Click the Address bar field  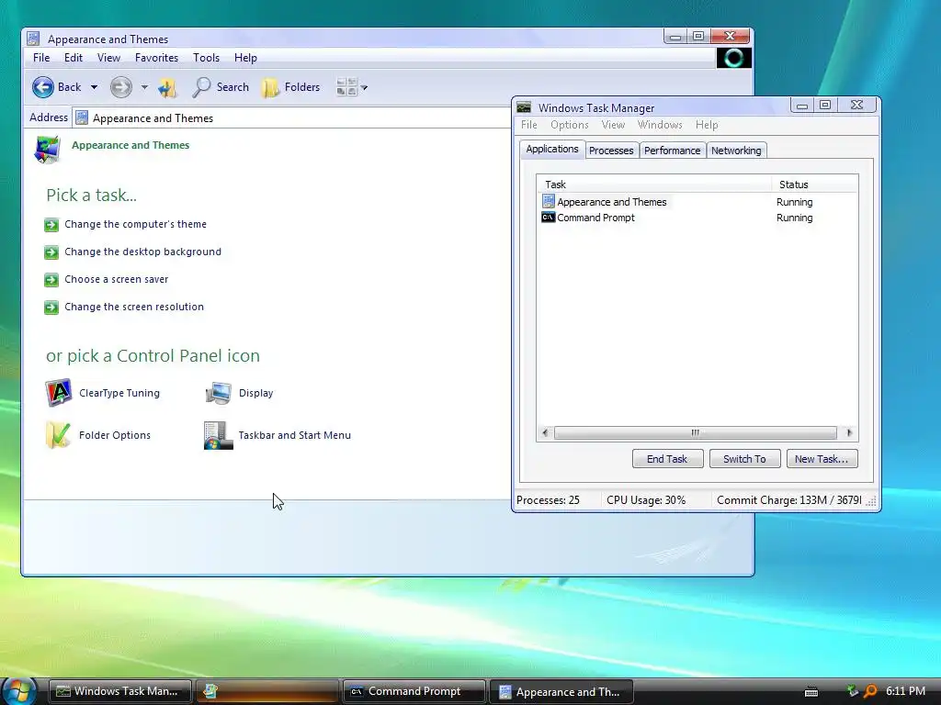[x=291, y=118]
